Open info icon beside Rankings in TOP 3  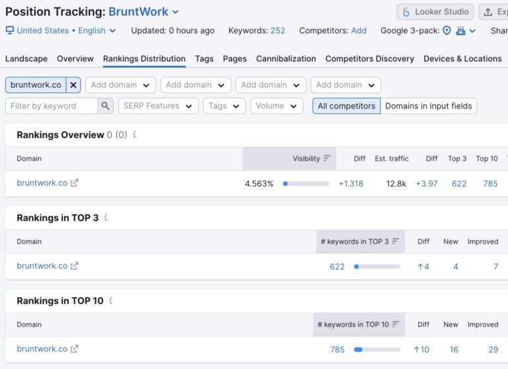point(106,218)
